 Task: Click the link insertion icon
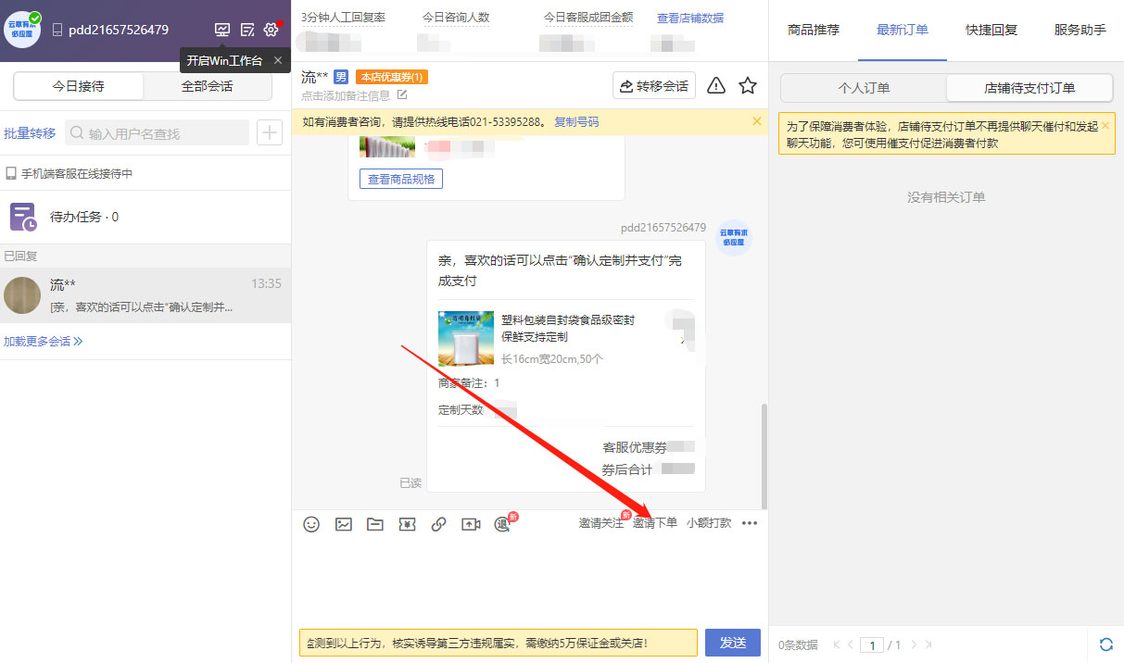tap(438, 523)
